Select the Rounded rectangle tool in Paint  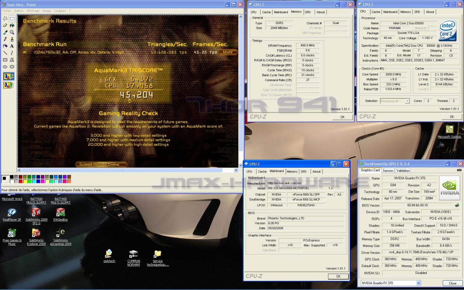pyautogui.click(x=12, y=67)
